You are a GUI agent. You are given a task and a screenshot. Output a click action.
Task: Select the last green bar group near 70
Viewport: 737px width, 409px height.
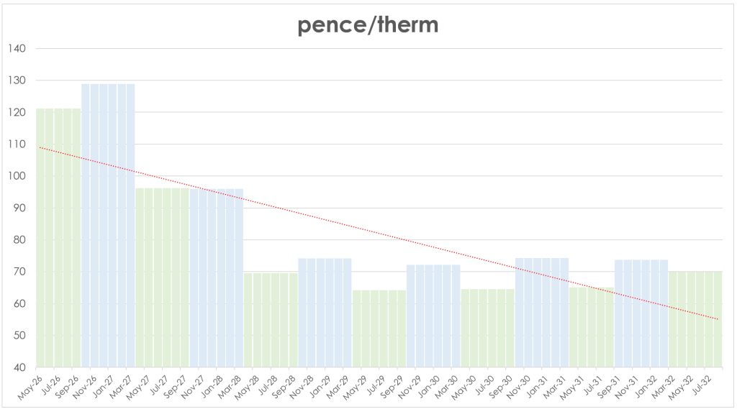tap(695, 318)
